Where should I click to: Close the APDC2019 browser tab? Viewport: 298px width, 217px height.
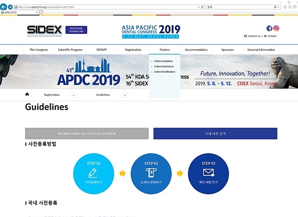point(37,12)
